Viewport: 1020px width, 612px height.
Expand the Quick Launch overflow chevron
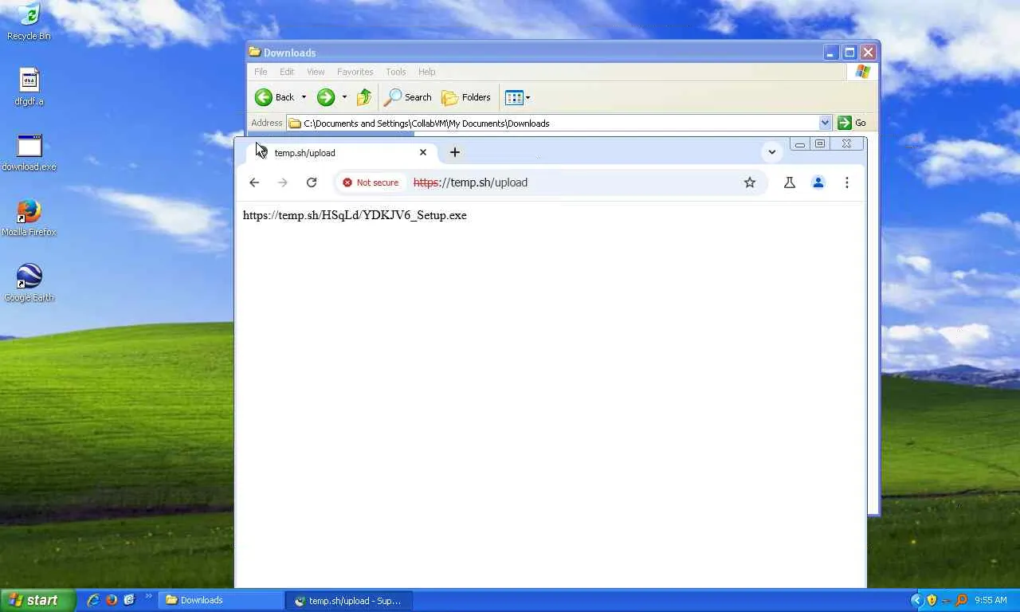[x=148, y=597]
